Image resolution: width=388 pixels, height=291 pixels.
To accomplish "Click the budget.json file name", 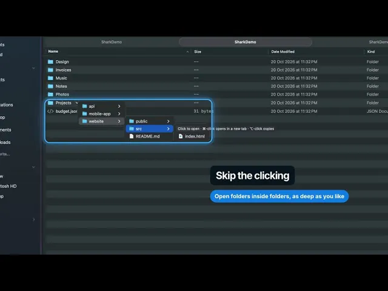I will 66,111.
